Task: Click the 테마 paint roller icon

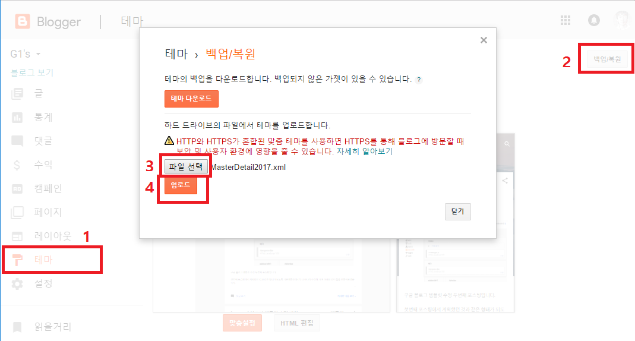Action: (17, 260)
